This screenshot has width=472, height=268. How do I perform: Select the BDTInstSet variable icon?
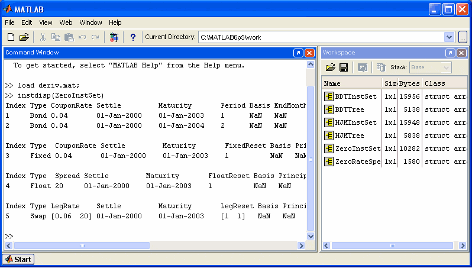329,96
